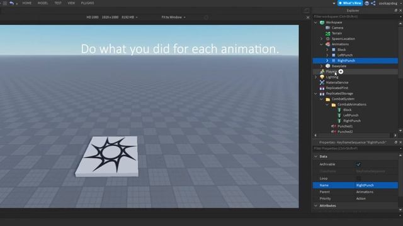Collapse the CombatSystem folder
The image size is (403, 226).
coord(322,99)
